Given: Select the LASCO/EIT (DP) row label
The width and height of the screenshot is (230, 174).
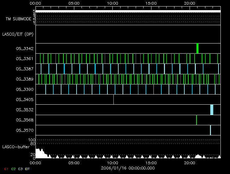Looking at the screenshot, I should (x=18, y=34).
